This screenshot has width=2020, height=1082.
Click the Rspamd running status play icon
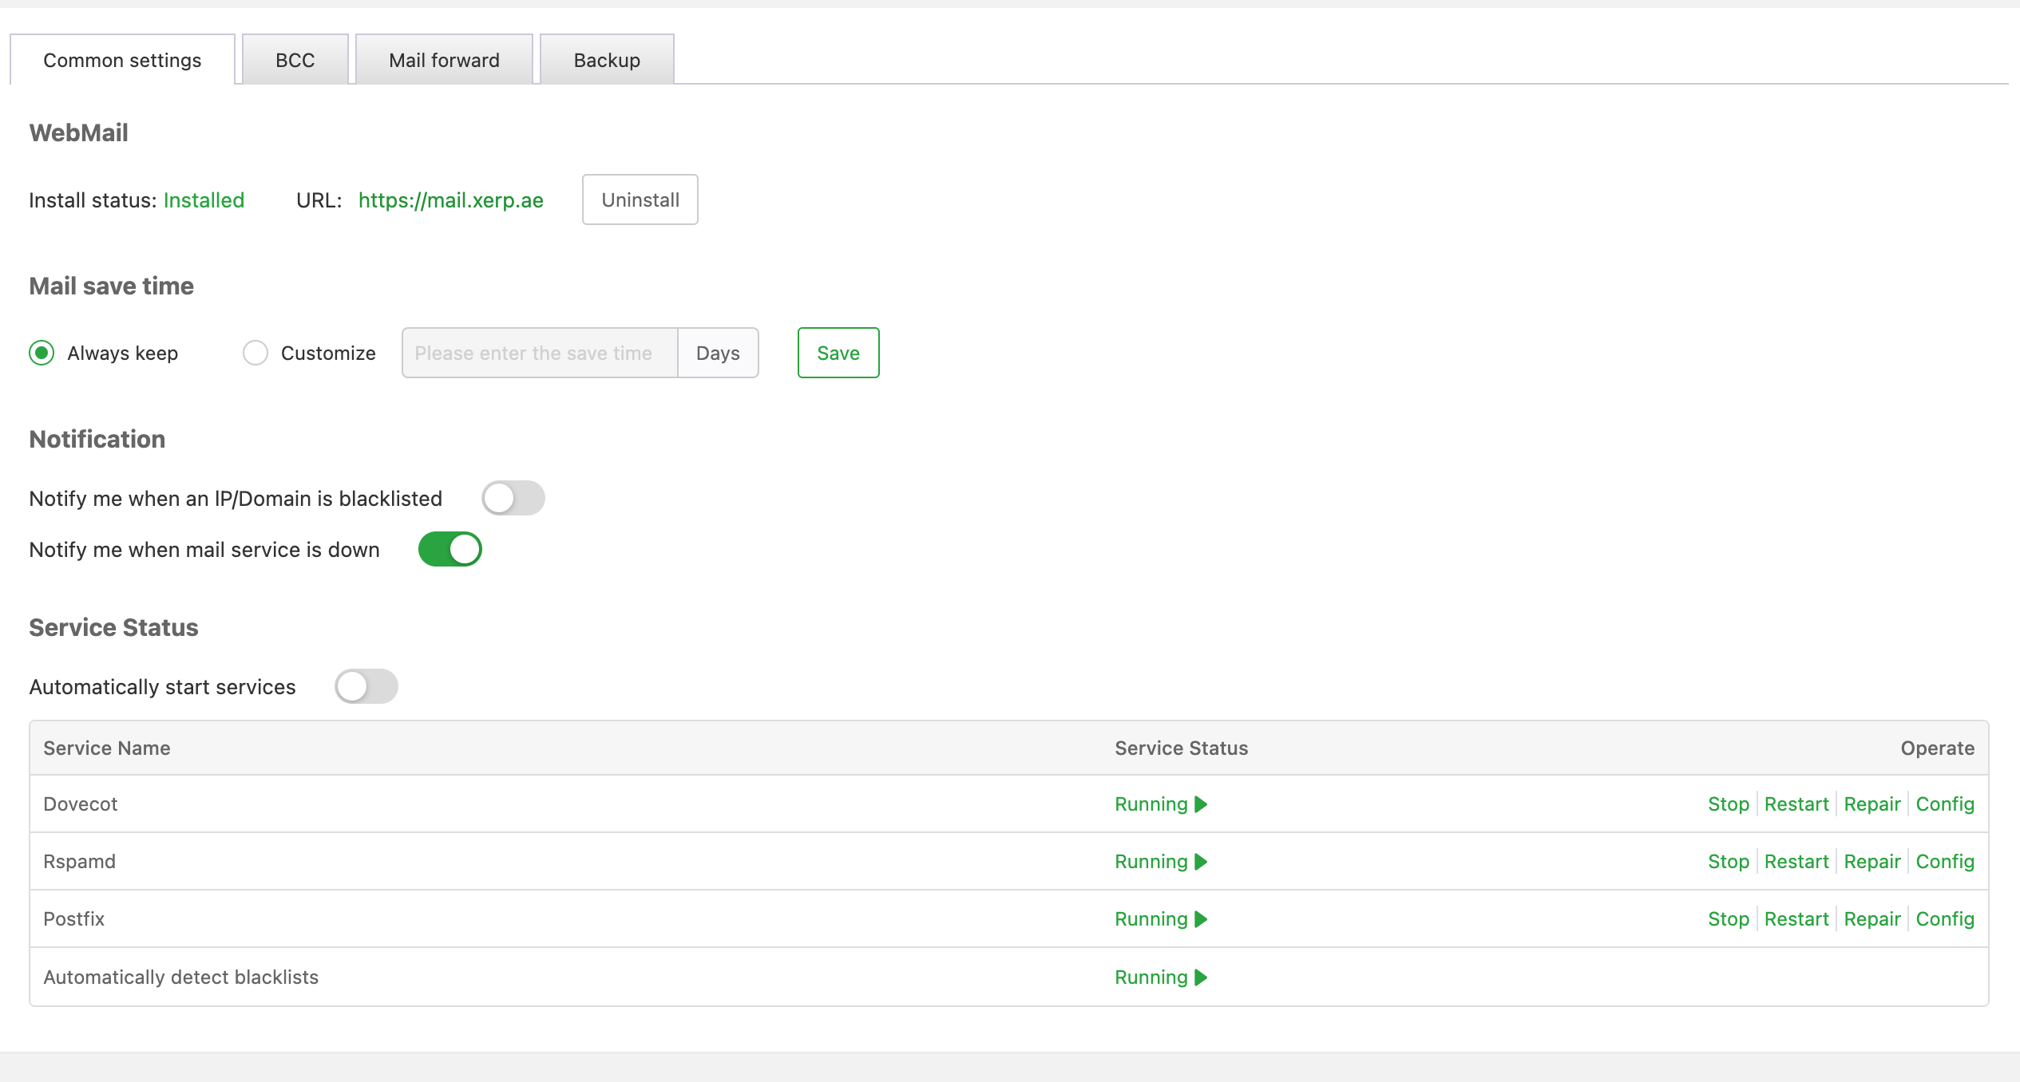point(1201,862)
